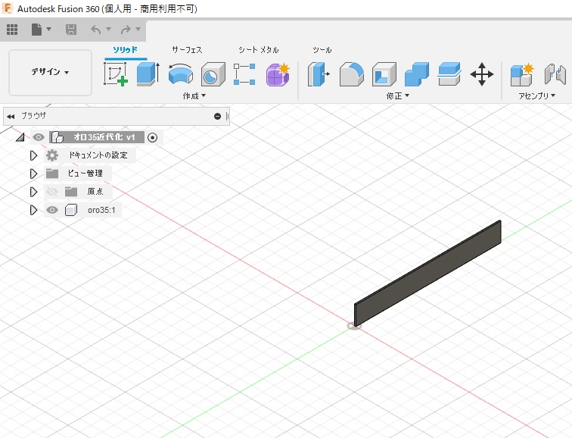Open the File menu dropdown arrow
The image size is (572, 438).
pyautogui.click(x=49, y=29)
